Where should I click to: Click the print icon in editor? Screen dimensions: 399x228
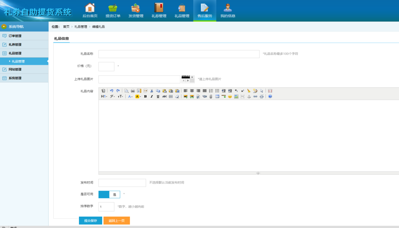(x=133, y=91)
